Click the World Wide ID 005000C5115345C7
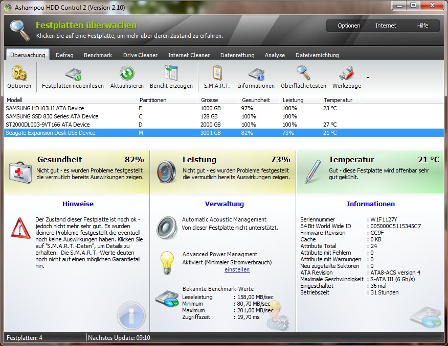 coord(396,226)
